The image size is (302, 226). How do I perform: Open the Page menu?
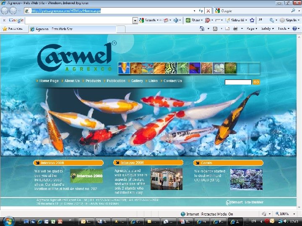(252, 28)
